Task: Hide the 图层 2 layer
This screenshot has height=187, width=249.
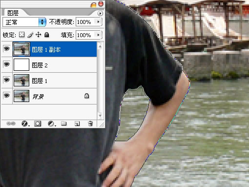Action: (7, 64)
